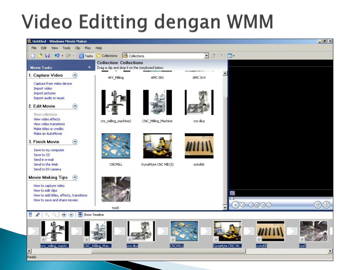Click the Back playback button
The image size is (360, 270).
tap(251, 205)
